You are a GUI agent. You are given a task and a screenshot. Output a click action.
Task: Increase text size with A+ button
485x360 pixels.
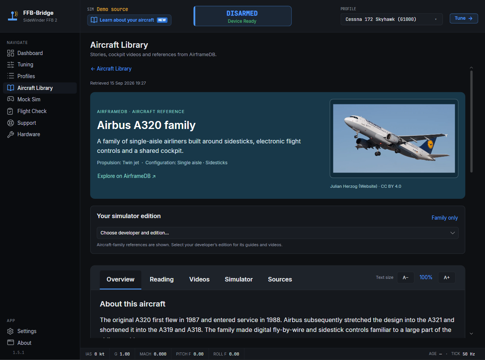coord(447,278)
